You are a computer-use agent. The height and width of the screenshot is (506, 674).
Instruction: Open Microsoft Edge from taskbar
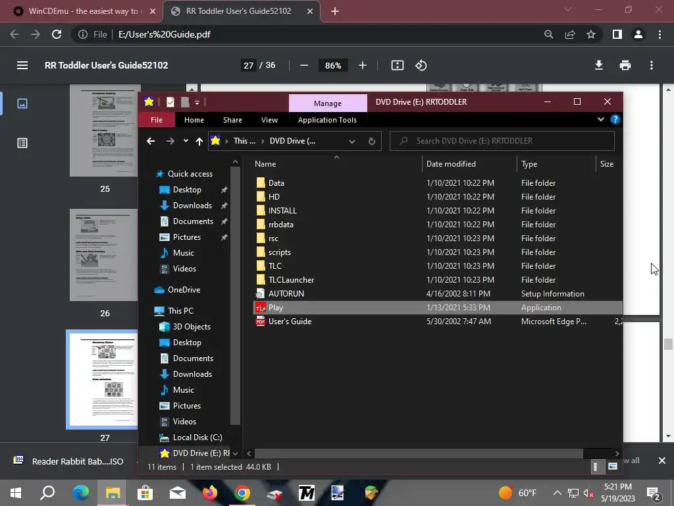(80, 493)
